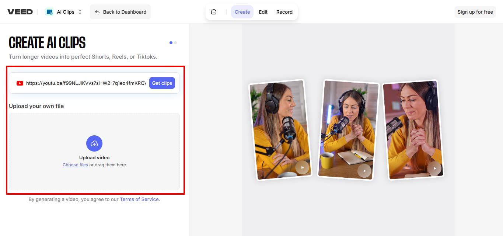Click Sign up for free
This screenshot has height=236, width=503.
(x=475, y=12)
